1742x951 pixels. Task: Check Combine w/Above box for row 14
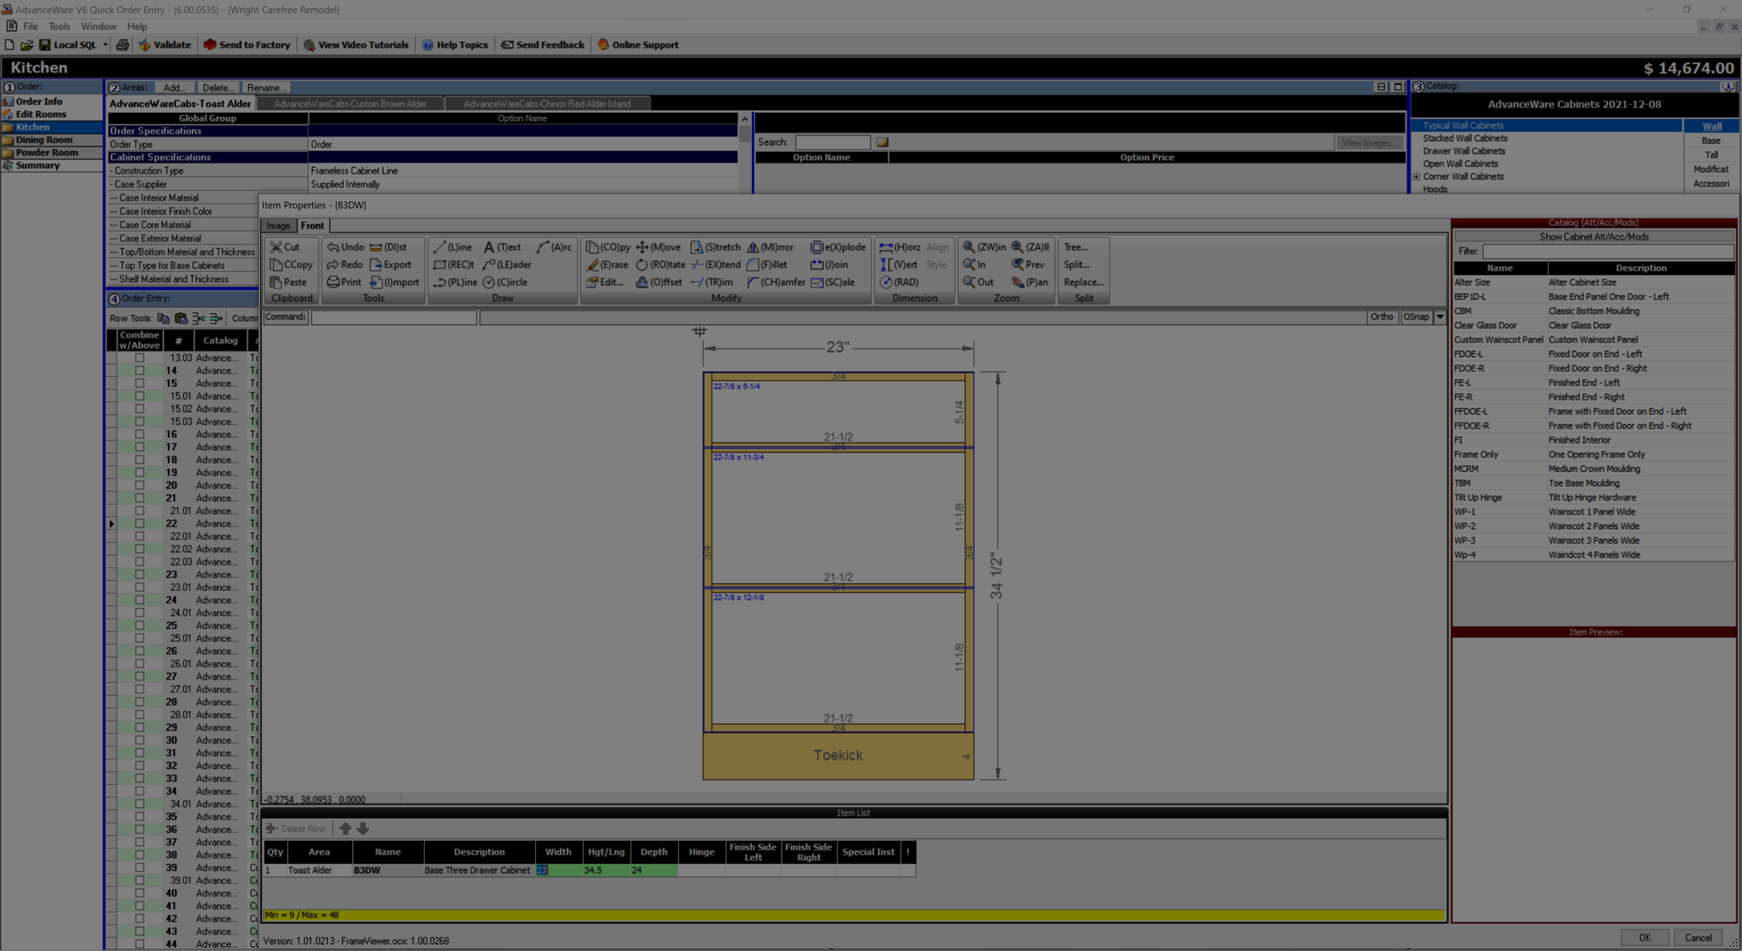[x=139, y=371]
